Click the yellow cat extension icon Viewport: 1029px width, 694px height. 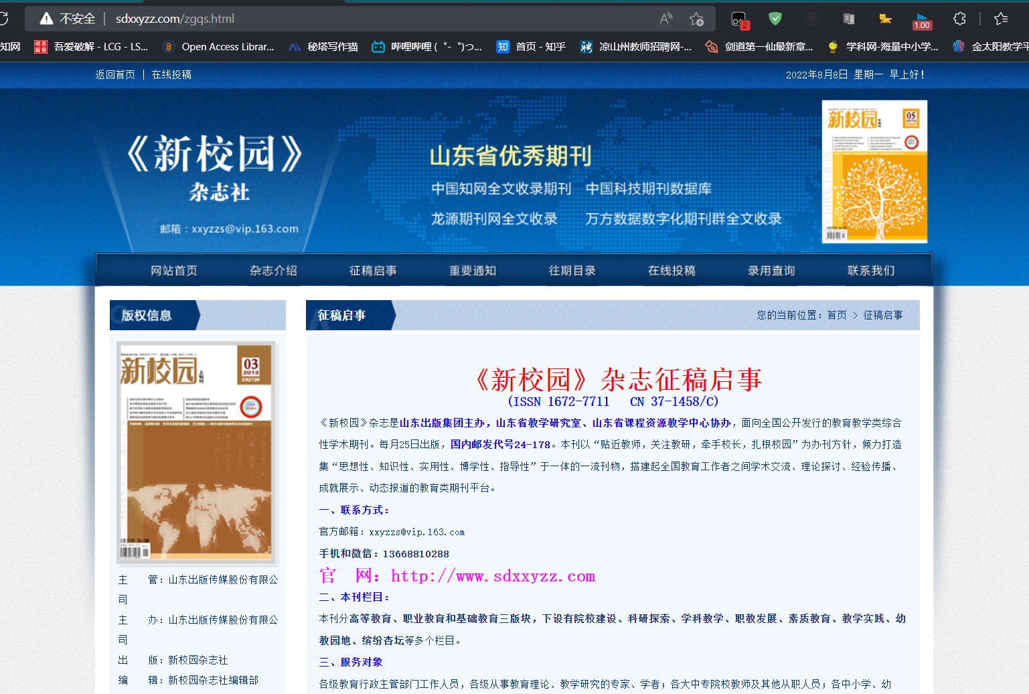tap(885, 19)
